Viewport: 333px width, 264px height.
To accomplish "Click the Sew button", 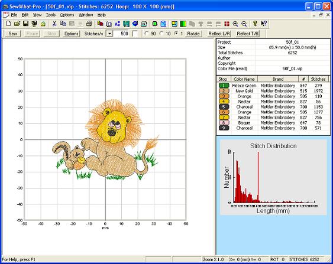I will [13, 34].
